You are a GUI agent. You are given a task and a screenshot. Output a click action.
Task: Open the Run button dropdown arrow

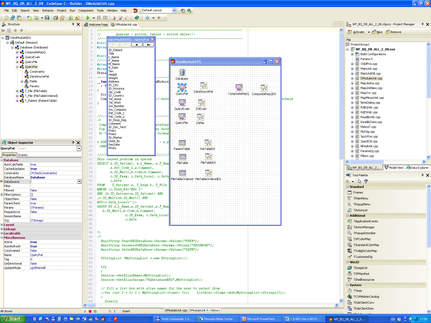tap(94, 18)
